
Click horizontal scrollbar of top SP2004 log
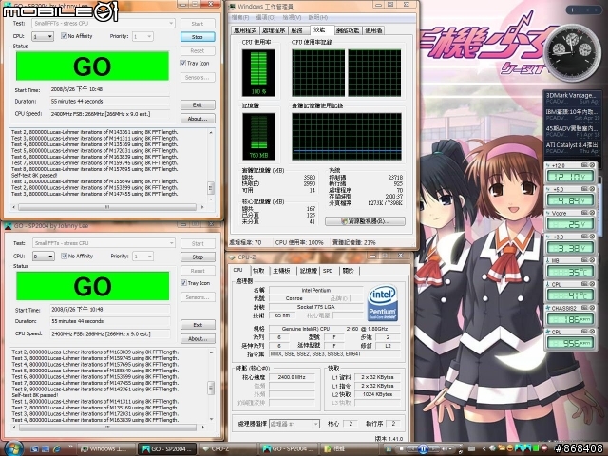coord(107,207)
